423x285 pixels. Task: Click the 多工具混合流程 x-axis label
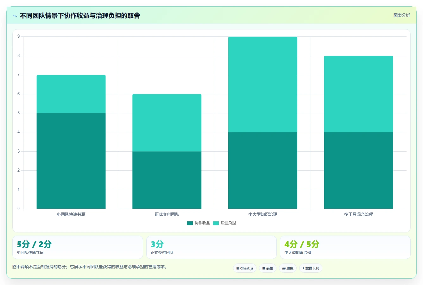click(x=358, y=214)
